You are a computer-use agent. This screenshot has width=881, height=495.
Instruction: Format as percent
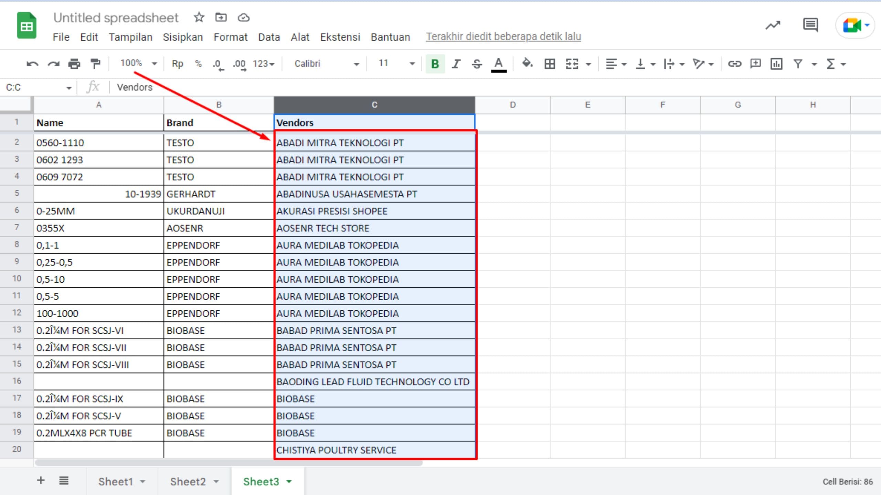198,64
